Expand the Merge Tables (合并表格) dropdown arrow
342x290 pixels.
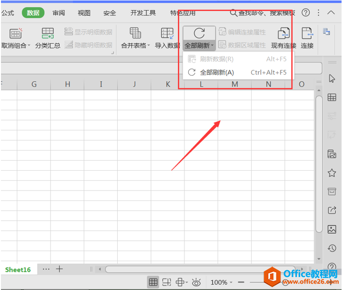[x=148, y=45]
